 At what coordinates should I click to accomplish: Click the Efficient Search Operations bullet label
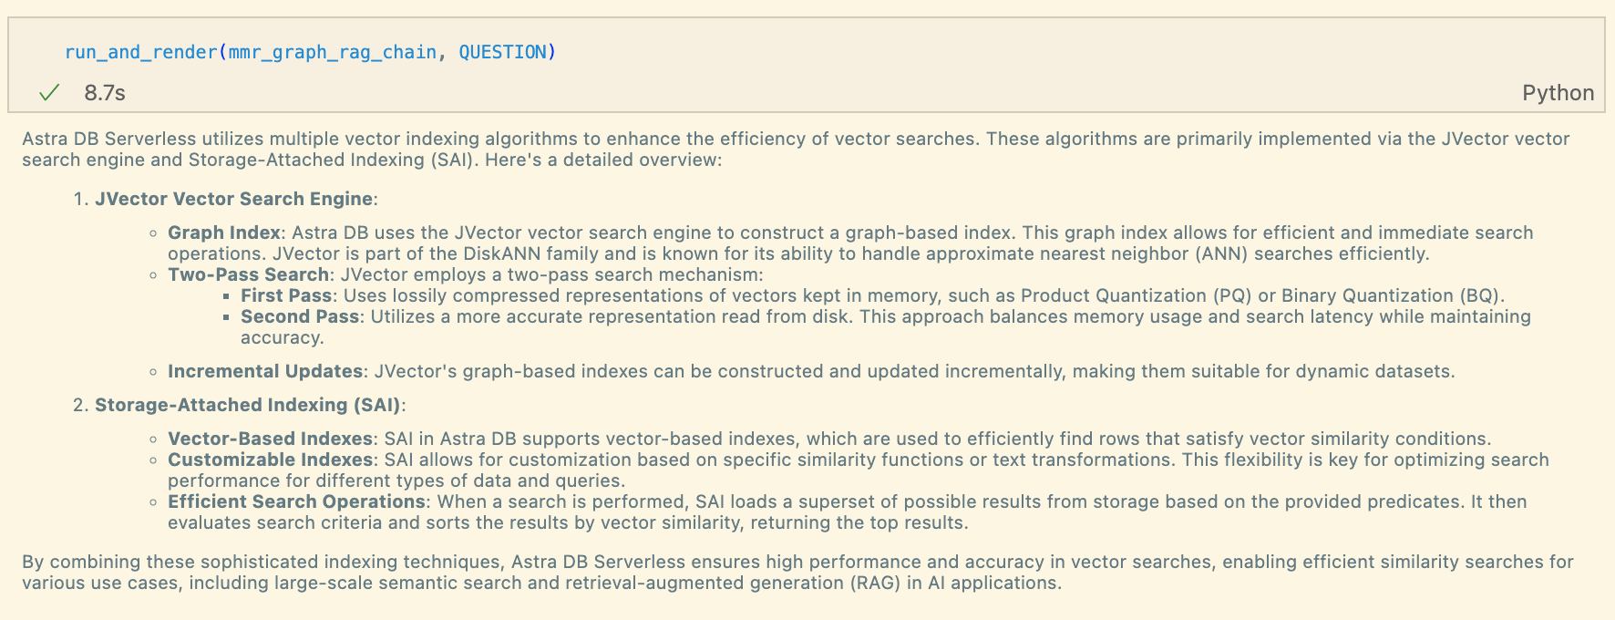[x=296, y=501]
